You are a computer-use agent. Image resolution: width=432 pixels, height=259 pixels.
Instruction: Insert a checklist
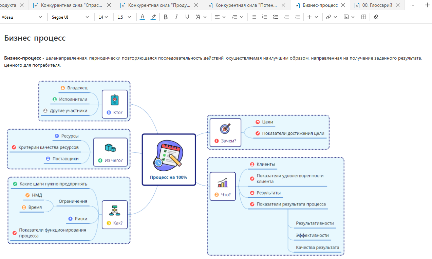click(x=276, y=17)
